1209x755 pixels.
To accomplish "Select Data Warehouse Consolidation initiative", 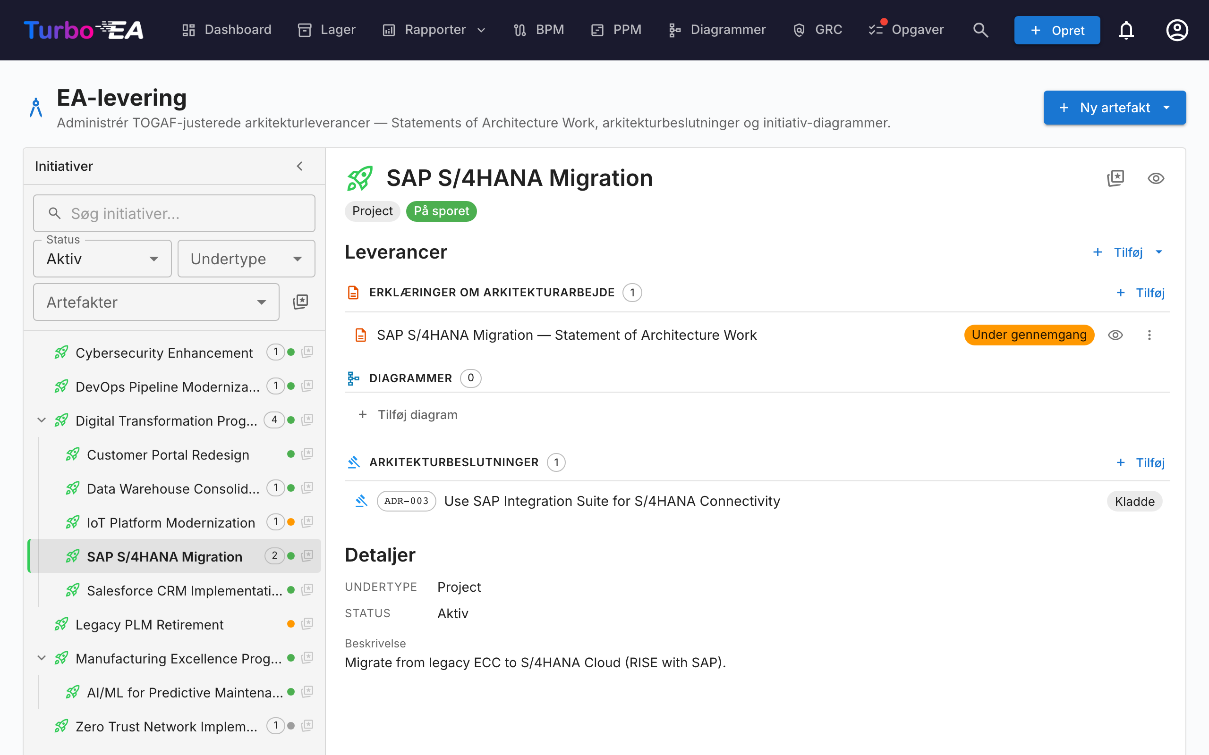I will coord(173,488).
